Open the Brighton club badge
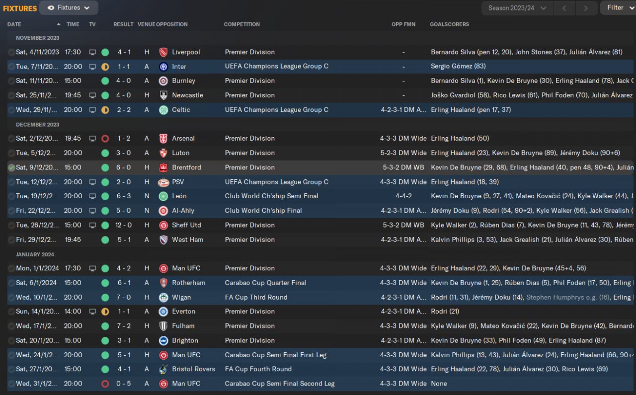 tap(163, 340)
